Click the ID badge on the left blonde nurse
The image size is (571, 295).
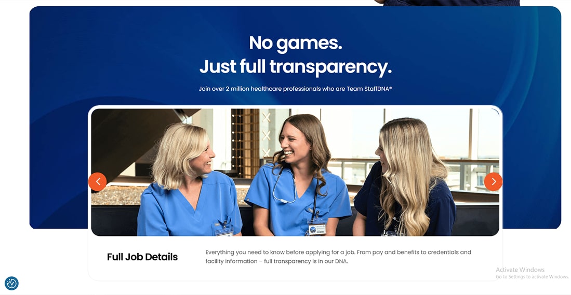tap(223, 230)
